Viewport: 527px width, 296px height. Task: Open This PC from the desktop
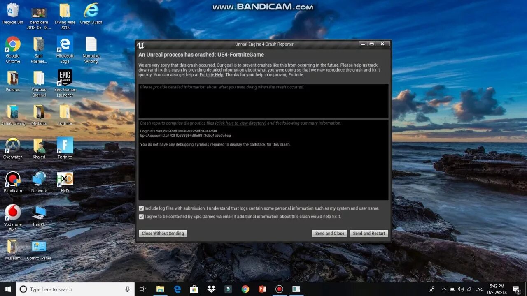coord(39,216)
